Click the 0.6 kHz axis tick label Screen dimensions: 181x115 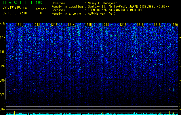[x=3, y=109]
